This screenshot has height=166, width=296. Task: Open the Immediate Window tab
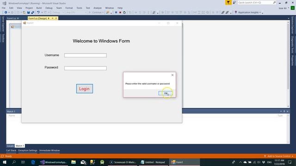pos(49,150)
